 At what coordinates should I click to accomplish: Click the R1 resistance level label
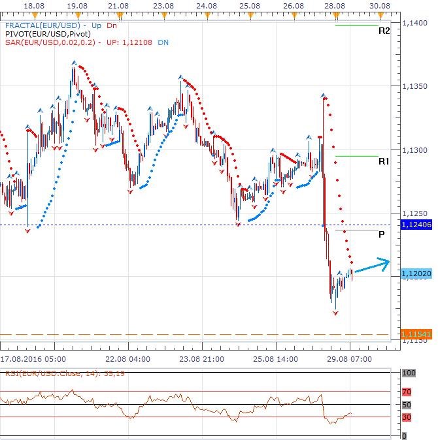[x=384, y=161]
